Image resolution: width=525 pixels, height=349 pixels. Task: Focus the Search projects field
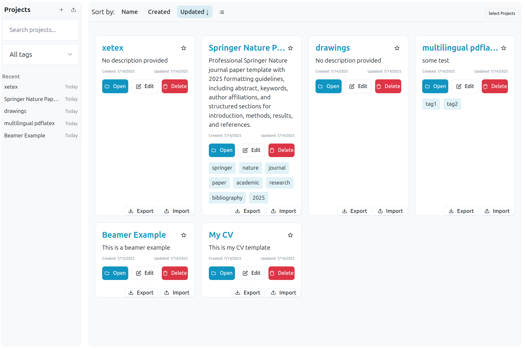[41, 30]
